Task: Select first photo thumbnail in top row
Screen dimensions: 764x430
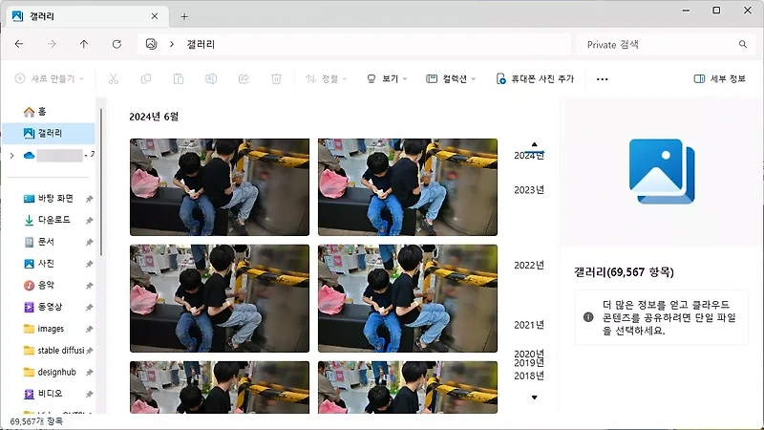Action: 220,187
